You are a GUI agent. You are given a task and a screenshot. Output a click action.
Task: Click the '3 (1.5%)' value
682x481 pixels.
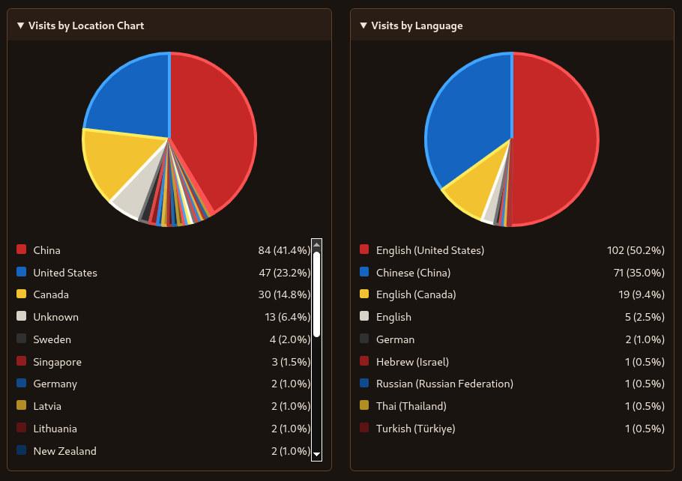(x=291, y=363)
